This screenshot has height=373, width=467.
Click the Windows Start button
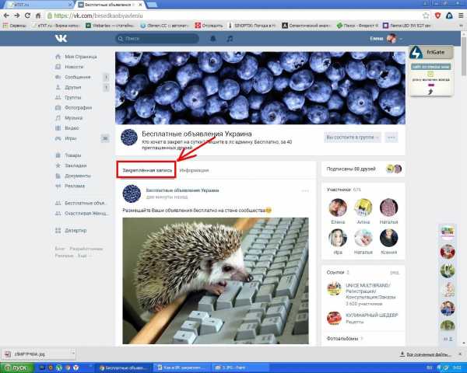[17, 368]
